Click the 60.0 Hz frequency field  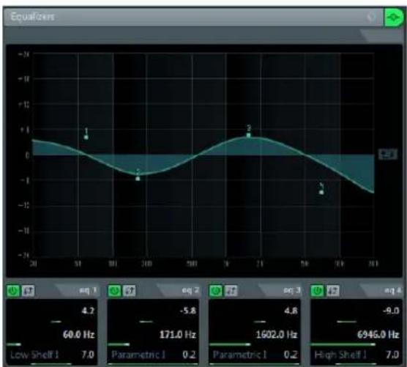pos(78,334)
